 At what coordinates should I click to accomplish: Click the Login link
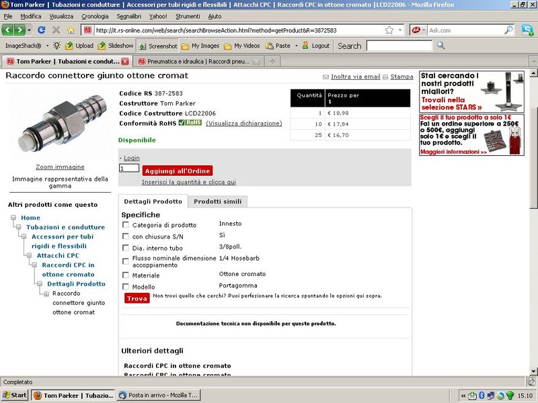132,158
